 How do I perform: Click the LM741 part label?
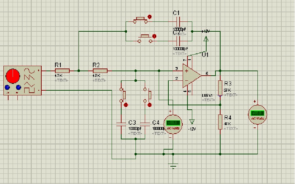click(x=207, y=95)
